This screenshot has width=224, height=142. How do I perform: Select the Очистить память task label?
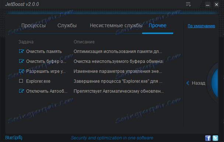coord(44,52)
